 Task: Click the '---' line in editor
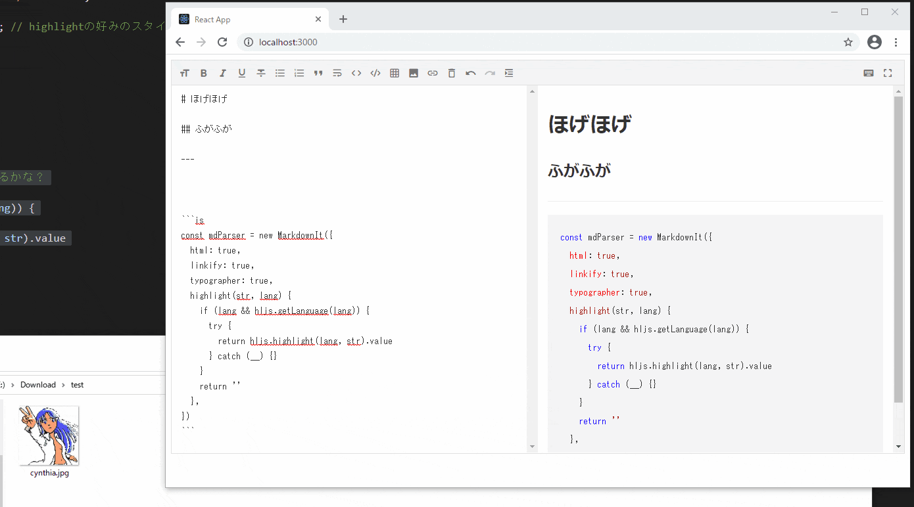click(188, 159)
